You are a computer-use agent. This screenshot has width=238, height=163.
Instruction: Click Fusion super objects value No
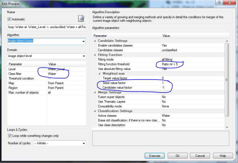tap(193, 97)
